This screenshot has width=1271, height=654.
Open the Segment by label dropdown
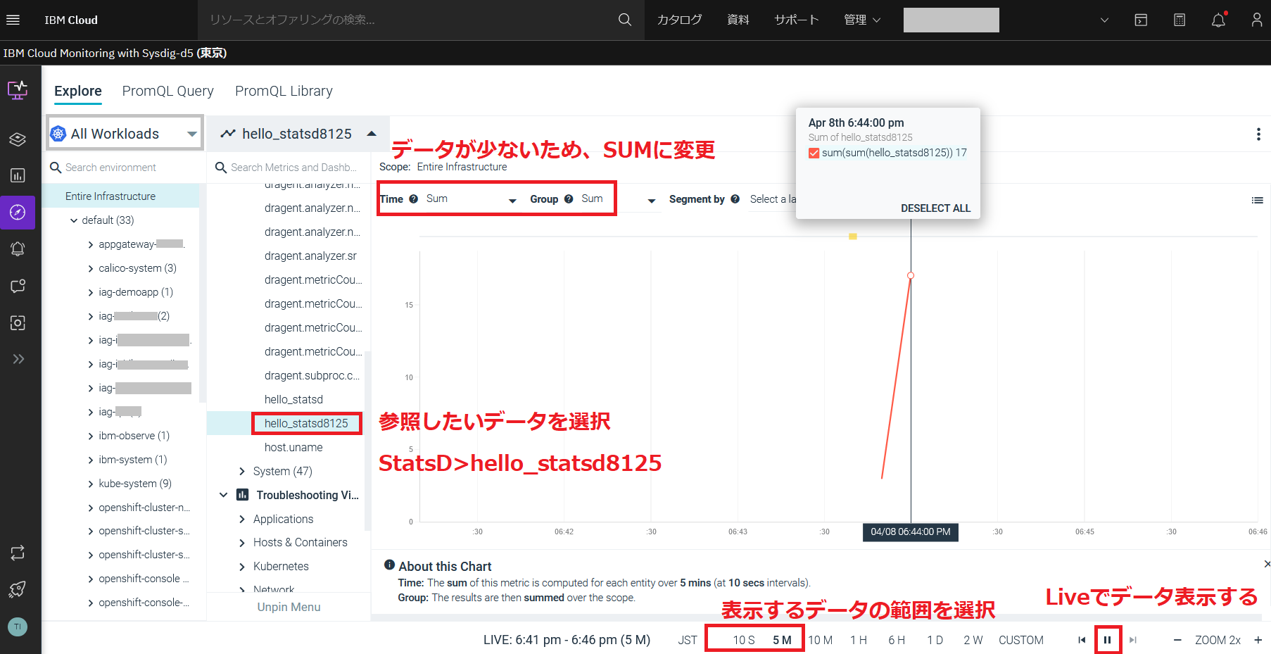pyautogui.click(x=772, y=199)
